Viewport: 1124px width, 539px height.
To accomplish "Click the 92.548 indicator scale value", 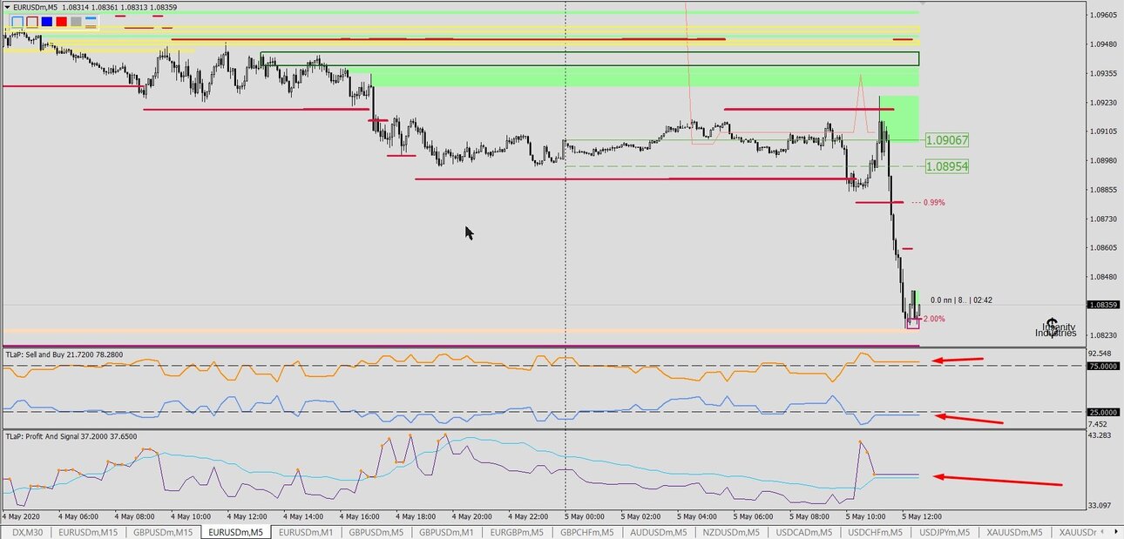I will tap(1100, 354).
